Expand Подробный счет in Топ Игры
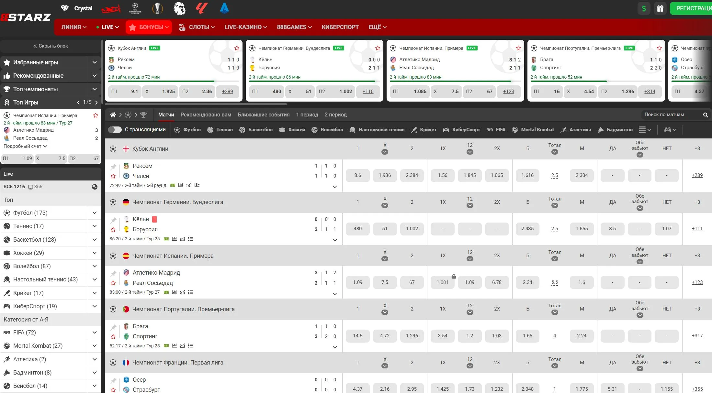Screen dimensions: 712x393 [25, 146]
